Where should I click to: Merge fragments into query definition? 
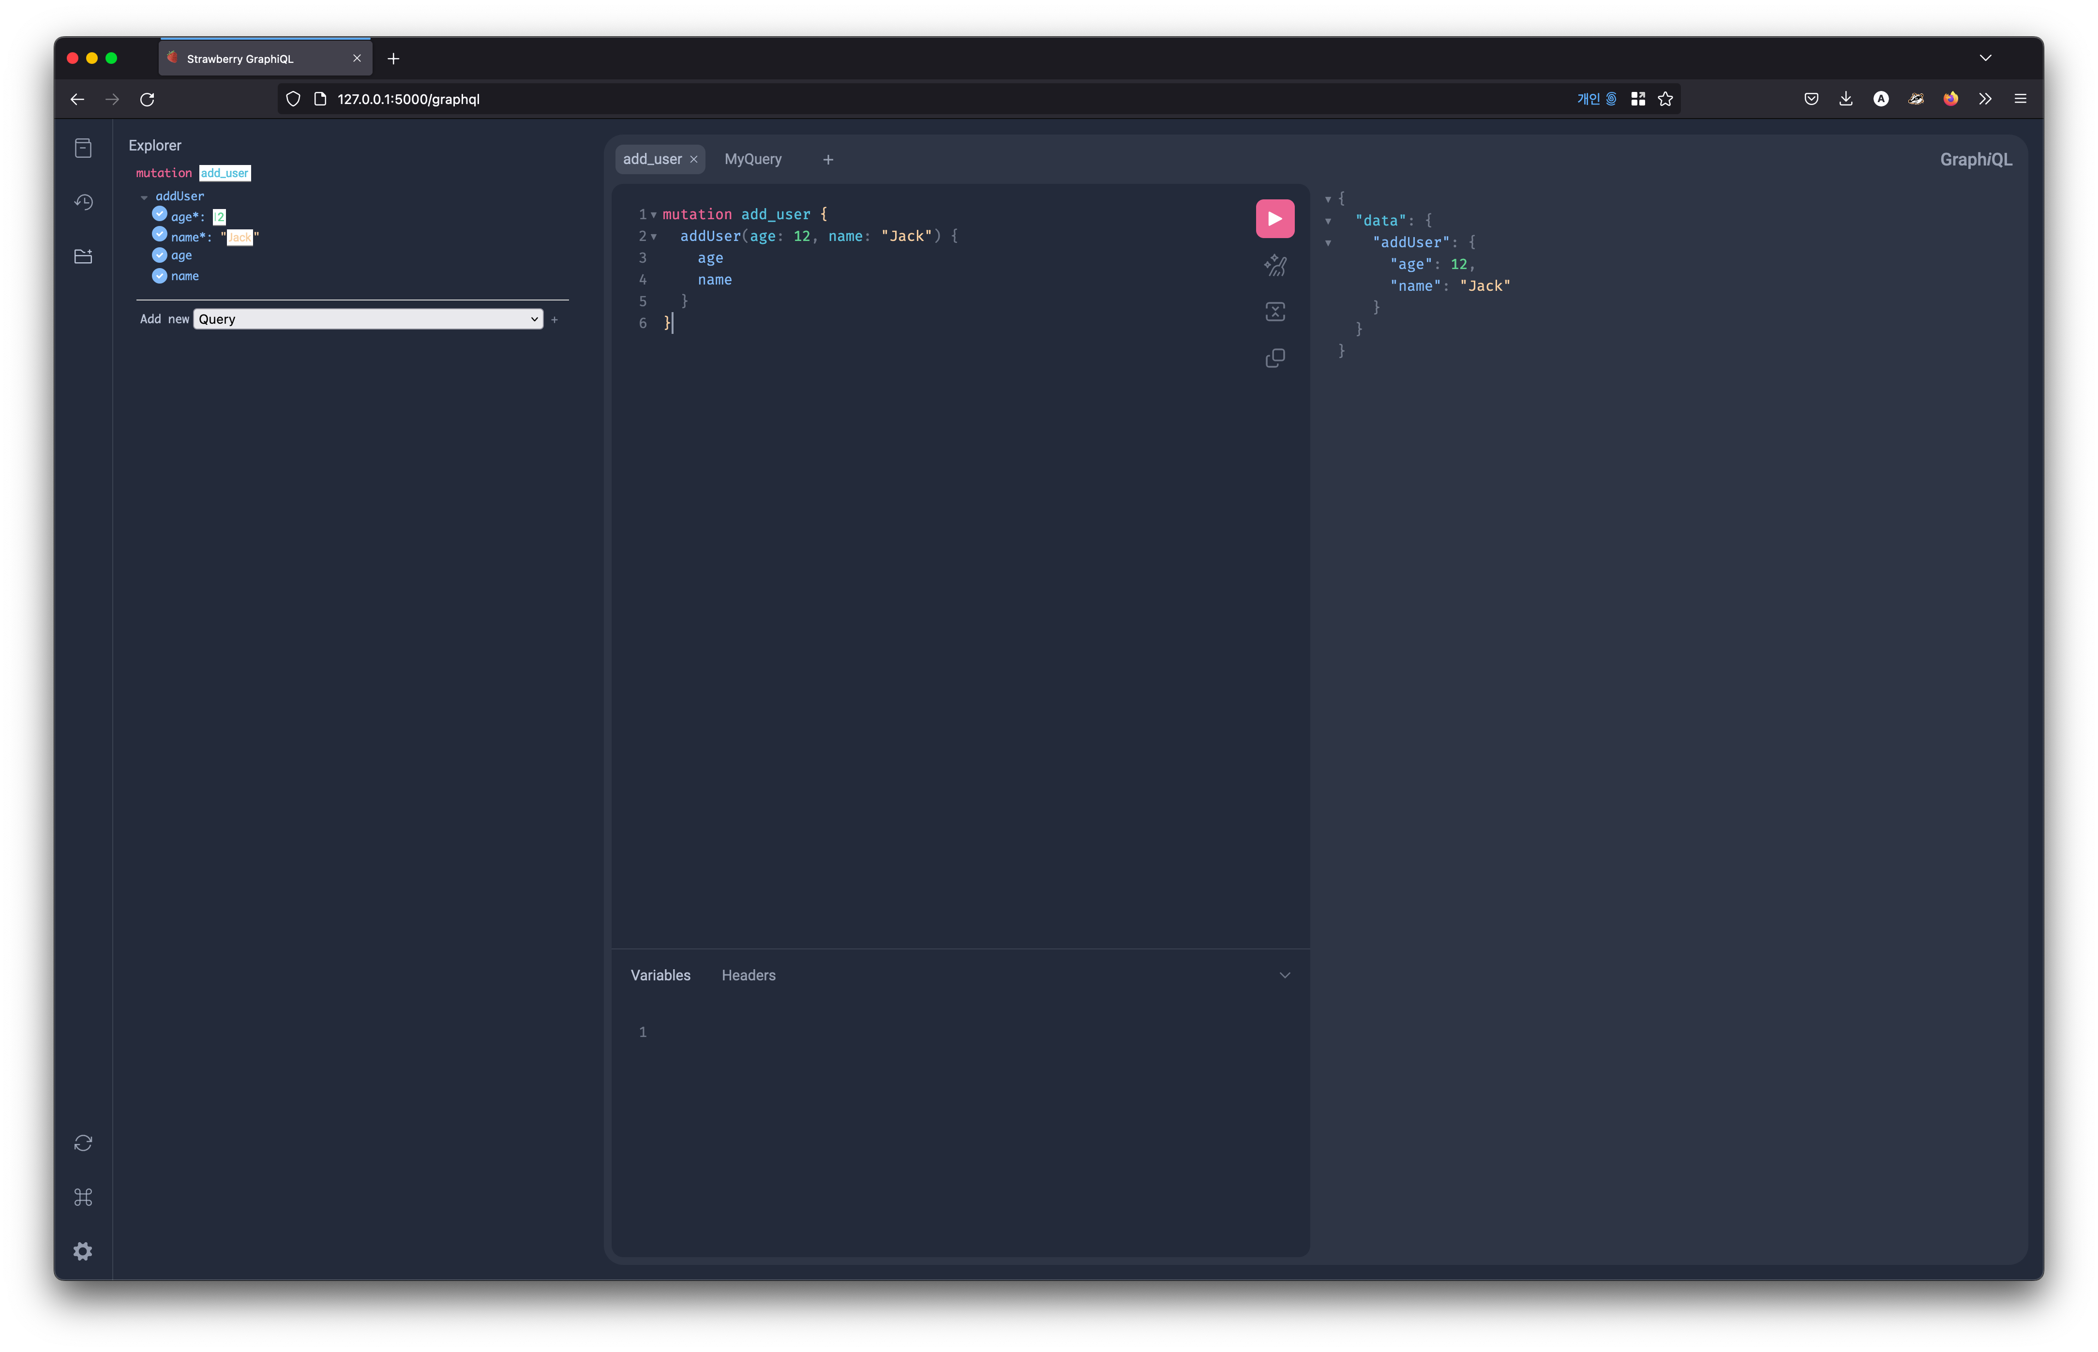tap(1274, 311)
